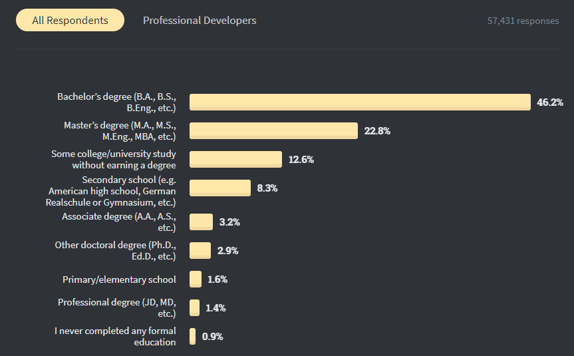Viewport: 574px width, 356px height.
Task: Click I never completed any formal education label
Action: pyautogui.click(x=115, y=336)
